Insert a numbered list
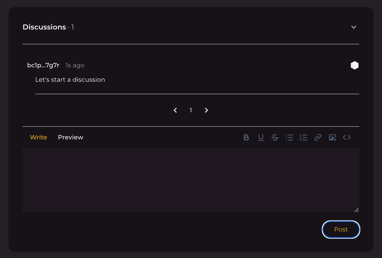This screenshot has width=382, height=258. pyautogui.click(x=303, y=137)
